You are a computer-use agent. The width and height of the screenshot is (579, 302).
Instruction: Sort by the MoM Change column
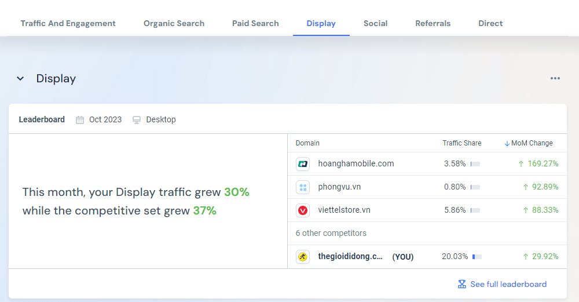coord(532,143)
